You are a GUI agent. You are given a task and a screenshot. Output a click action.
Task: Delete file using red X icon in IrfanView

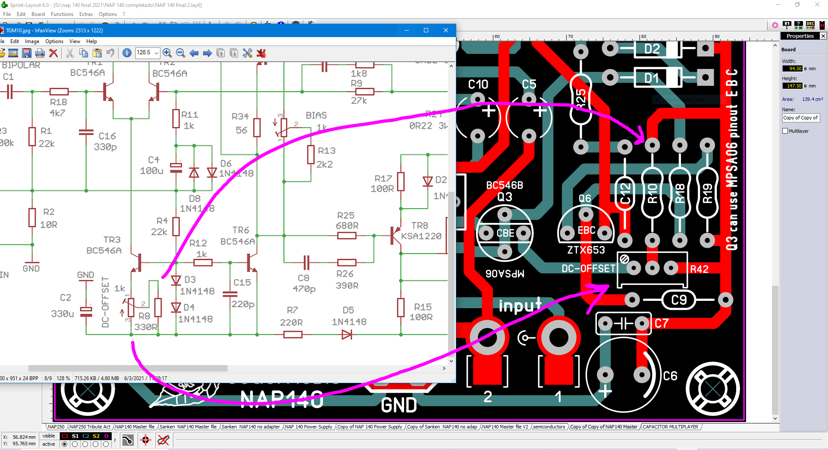pos(53,53)
